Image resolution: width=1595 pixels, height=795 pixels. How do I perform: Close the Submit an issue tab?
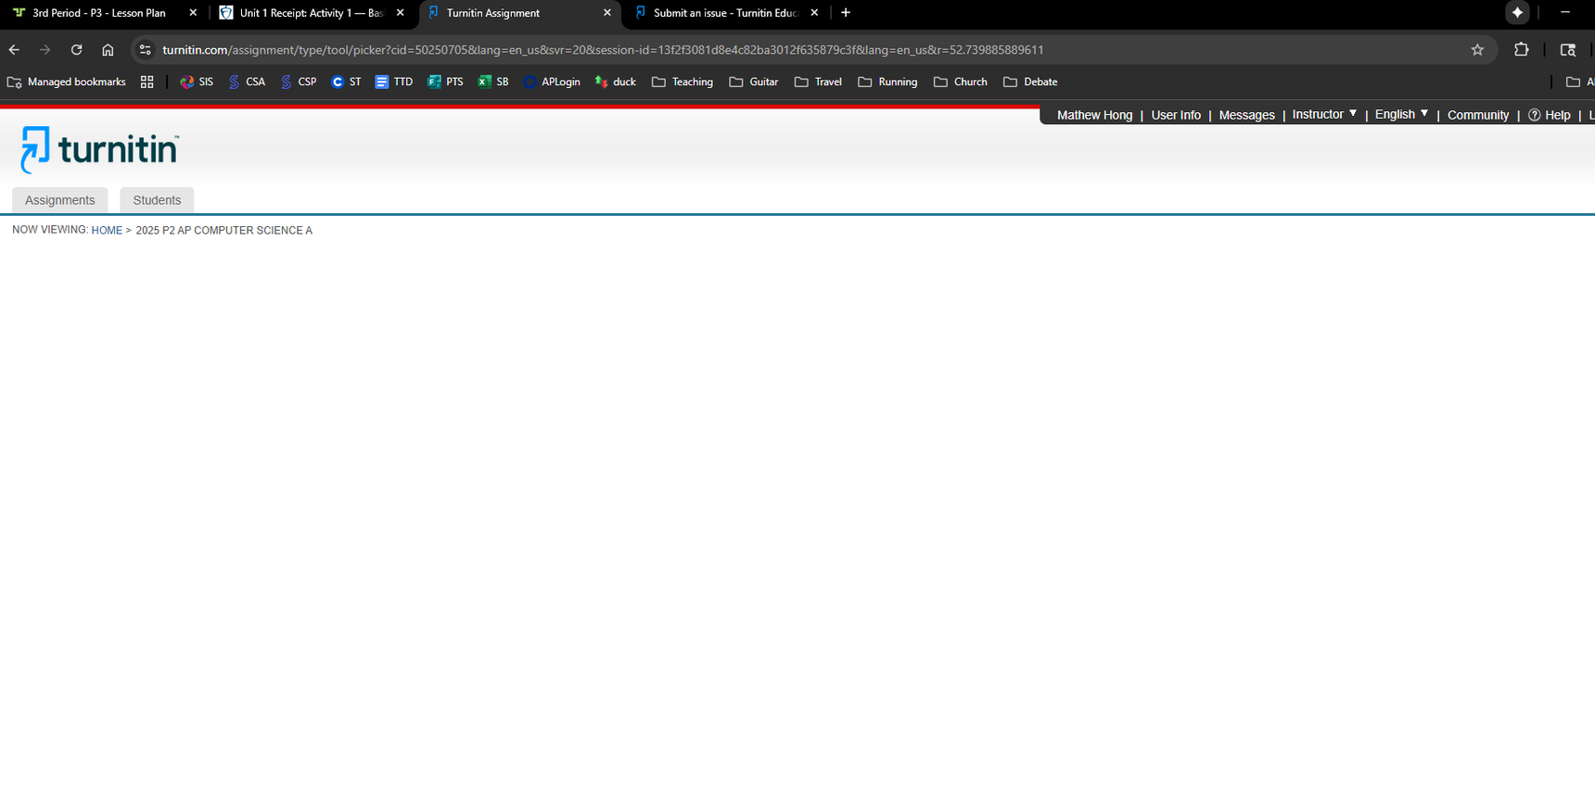tap(814, 13)
